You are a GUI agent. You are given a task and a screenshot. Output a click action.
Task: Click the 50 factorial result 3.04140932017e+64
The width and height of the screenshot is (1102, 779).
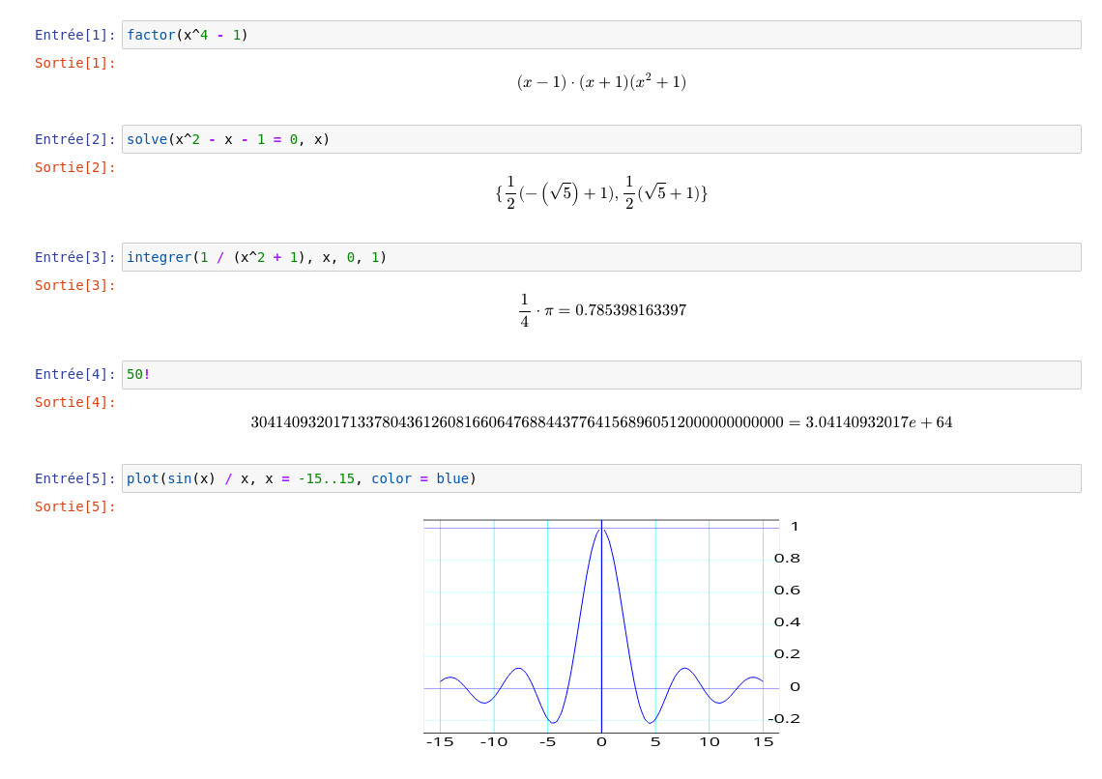601,422
